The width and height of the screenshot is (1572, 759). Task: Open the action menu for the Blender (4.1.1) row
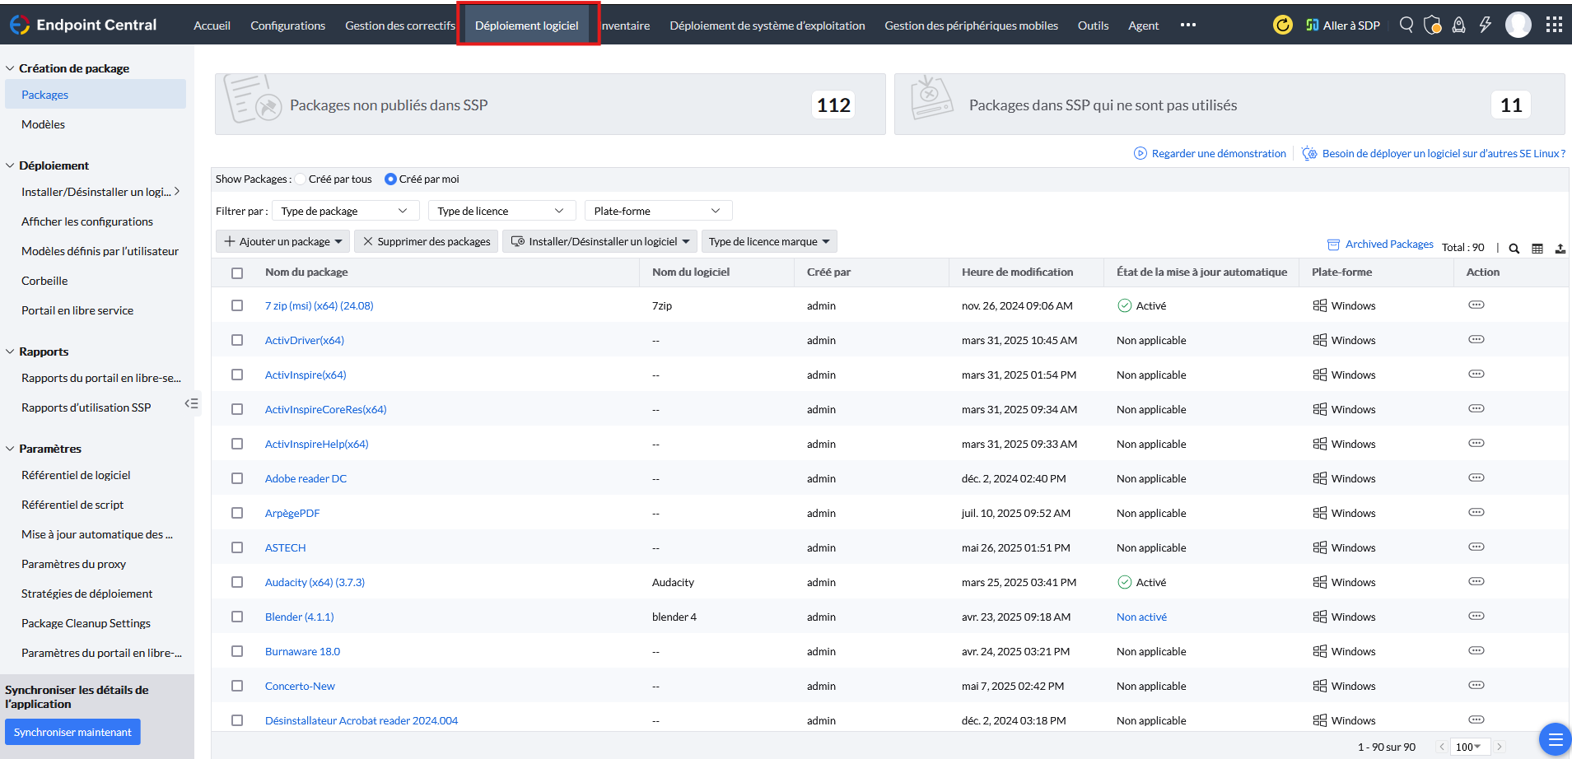[x=1476, y=616]
